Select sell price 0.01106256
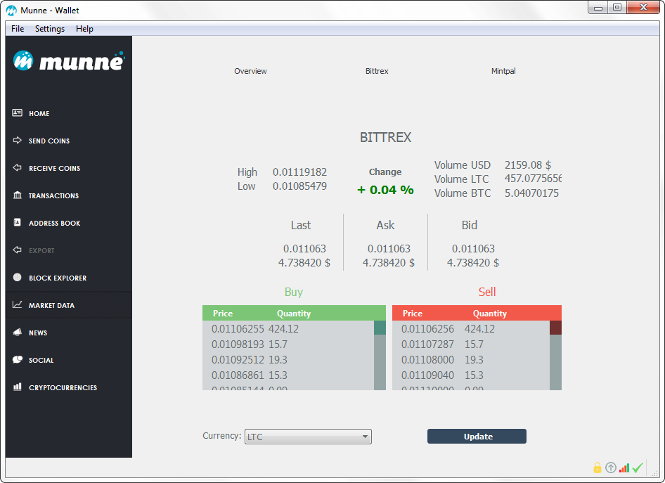Image resolution: width=665 pixels, height=483 pixels. point(427,328)
